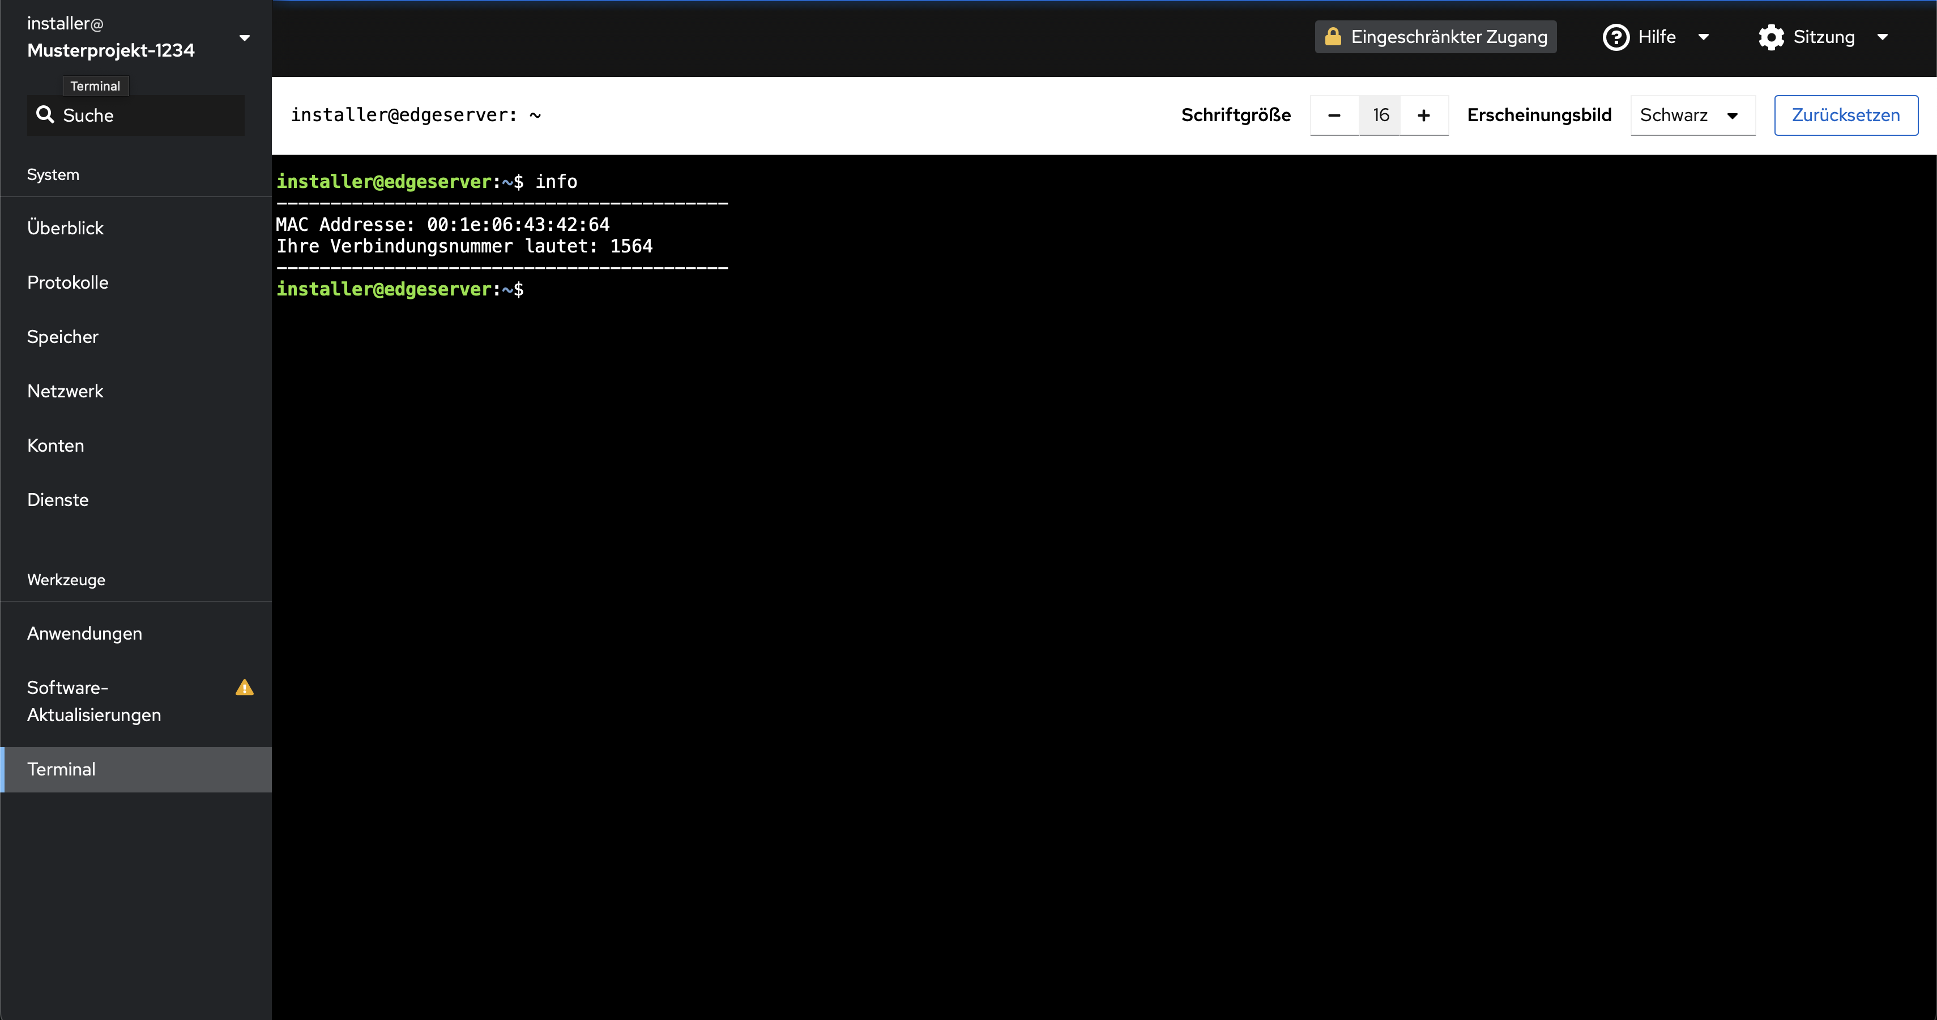This screenshot has height=1020, width=1937.
Task: Decrease font size with minus button
Action: tap(1334, 115)
